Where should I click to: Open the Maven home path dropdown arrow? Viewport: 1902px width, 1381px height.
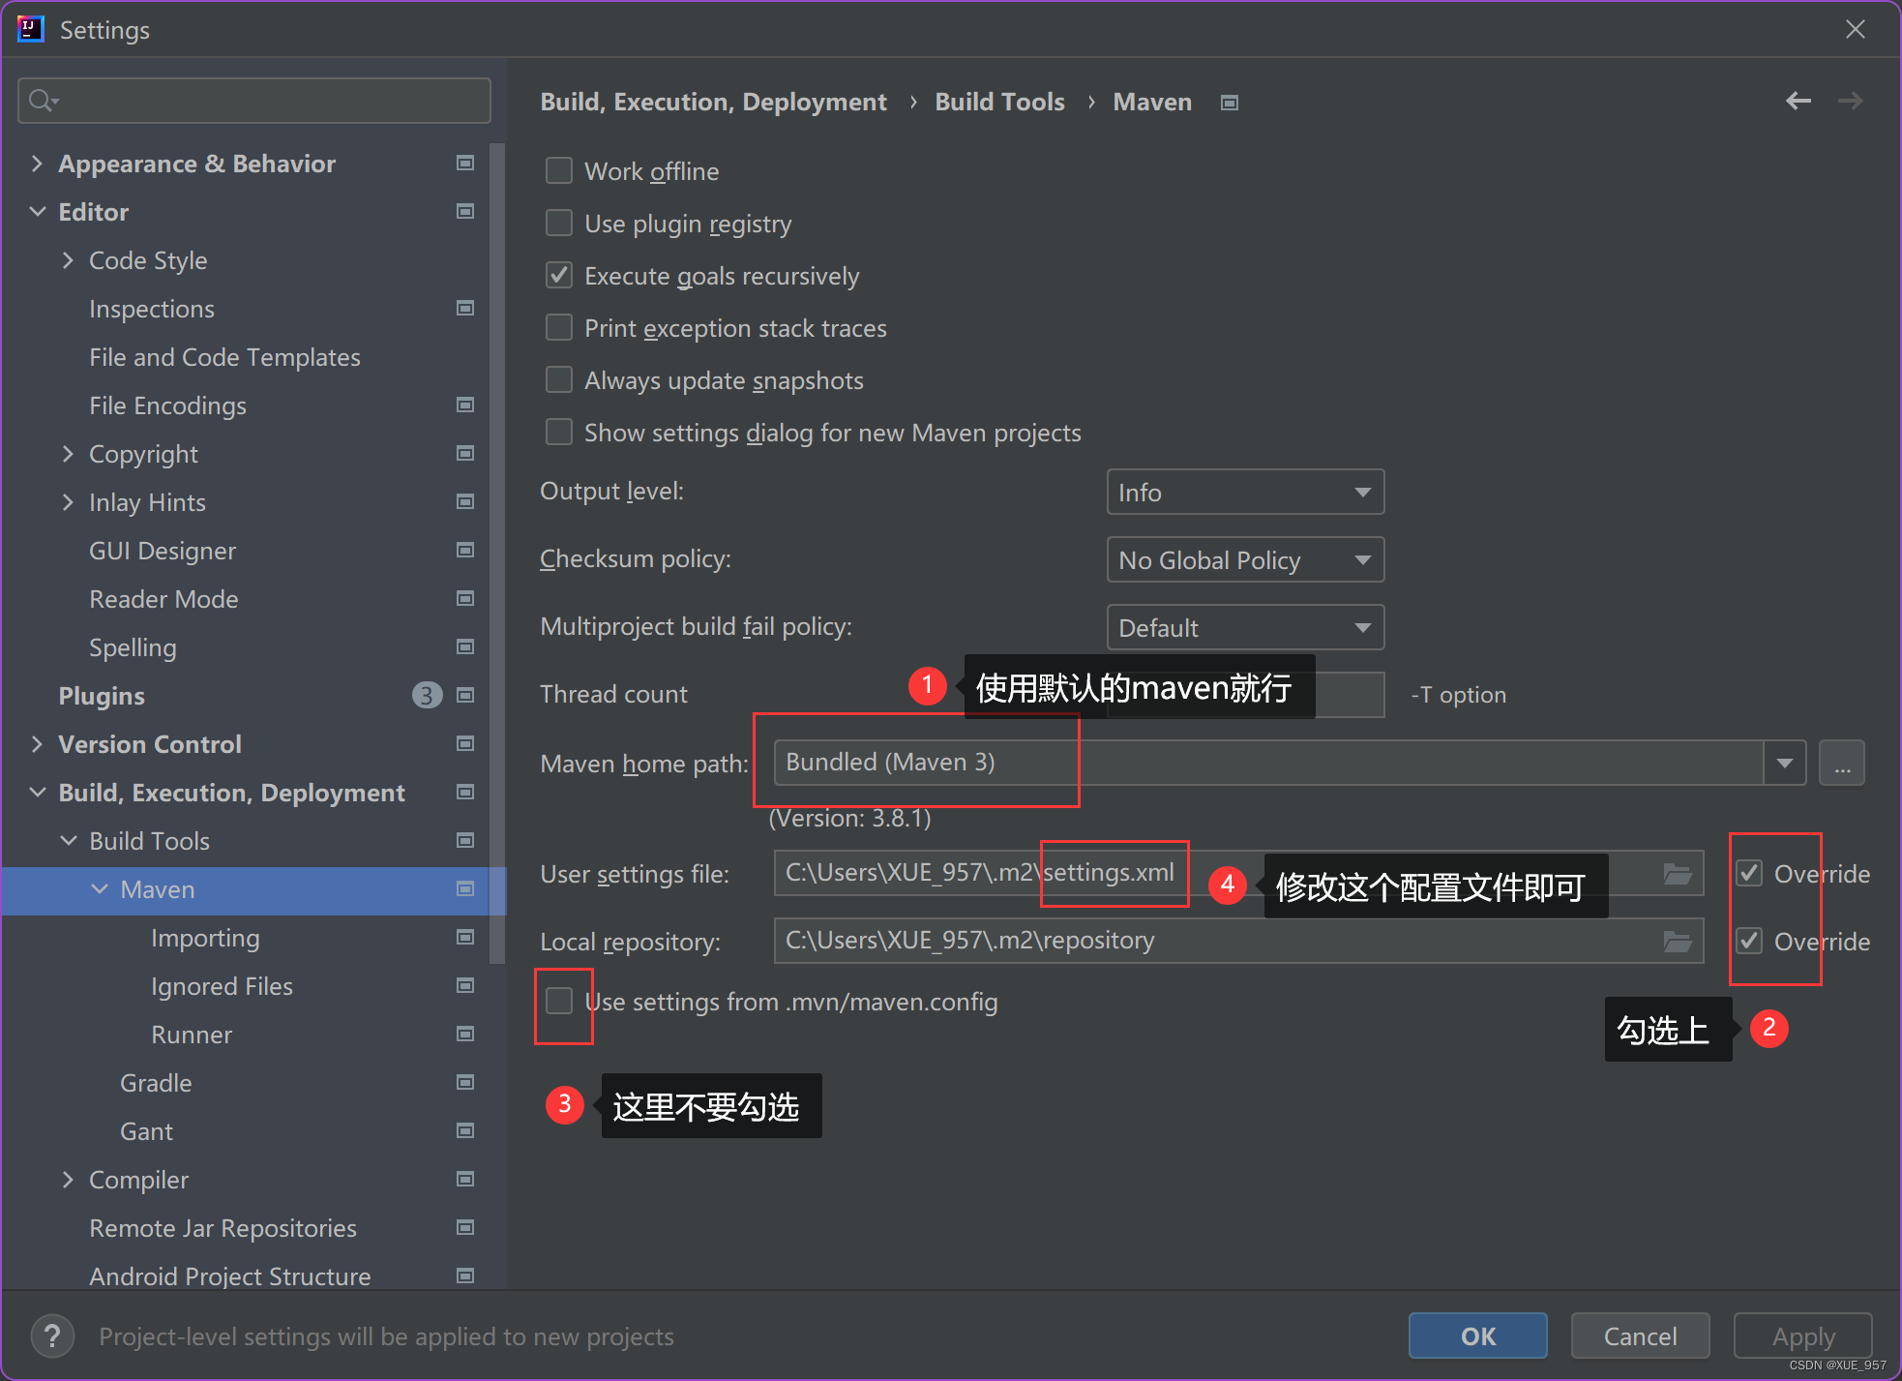pyautogui.click(x=1785, y=763)
